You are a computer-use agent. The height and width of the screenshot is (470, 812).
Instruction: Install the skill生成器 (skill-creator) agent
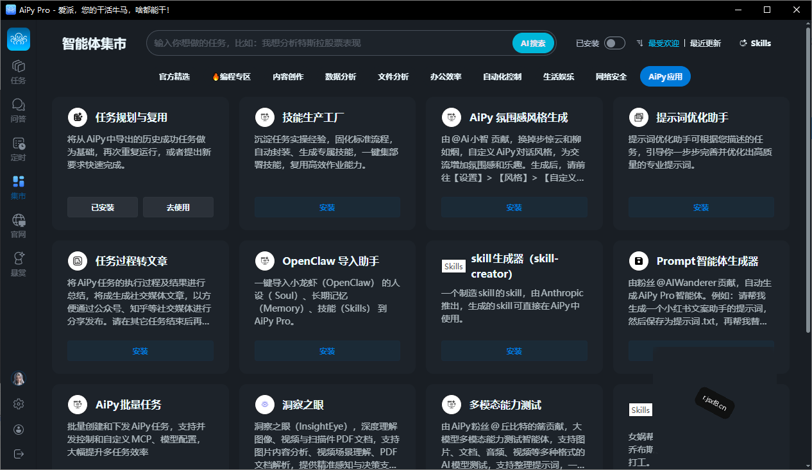pyautogui.click(x=514, y=351)
